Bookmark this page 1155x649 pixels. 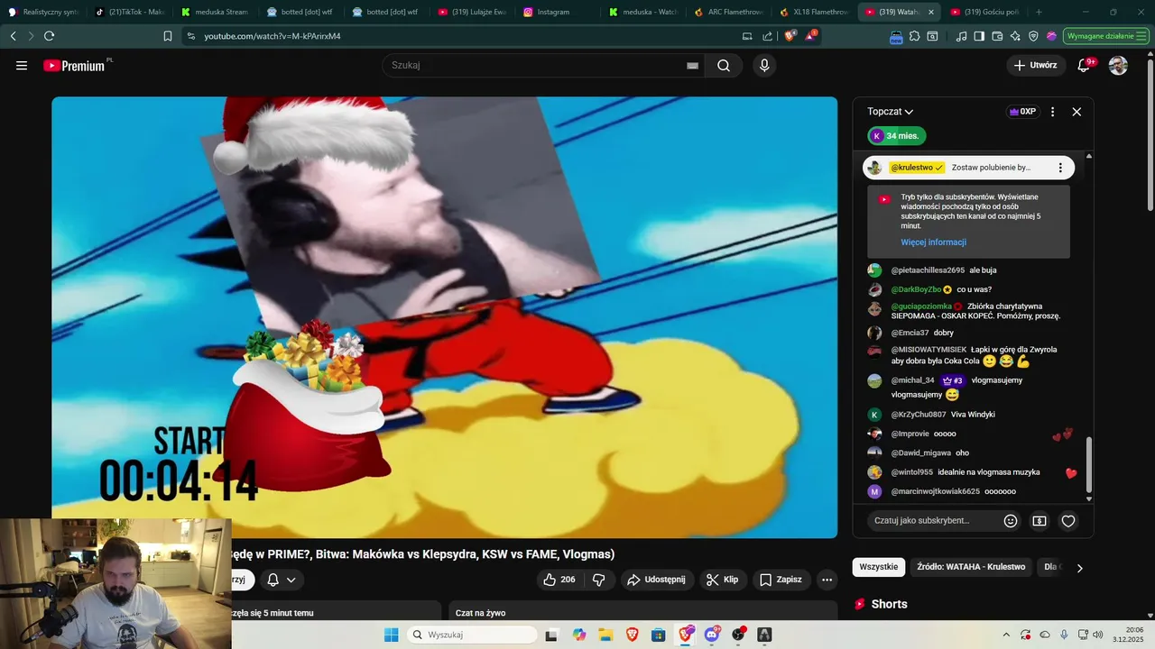pyautogui.click(x=168, y=36)
